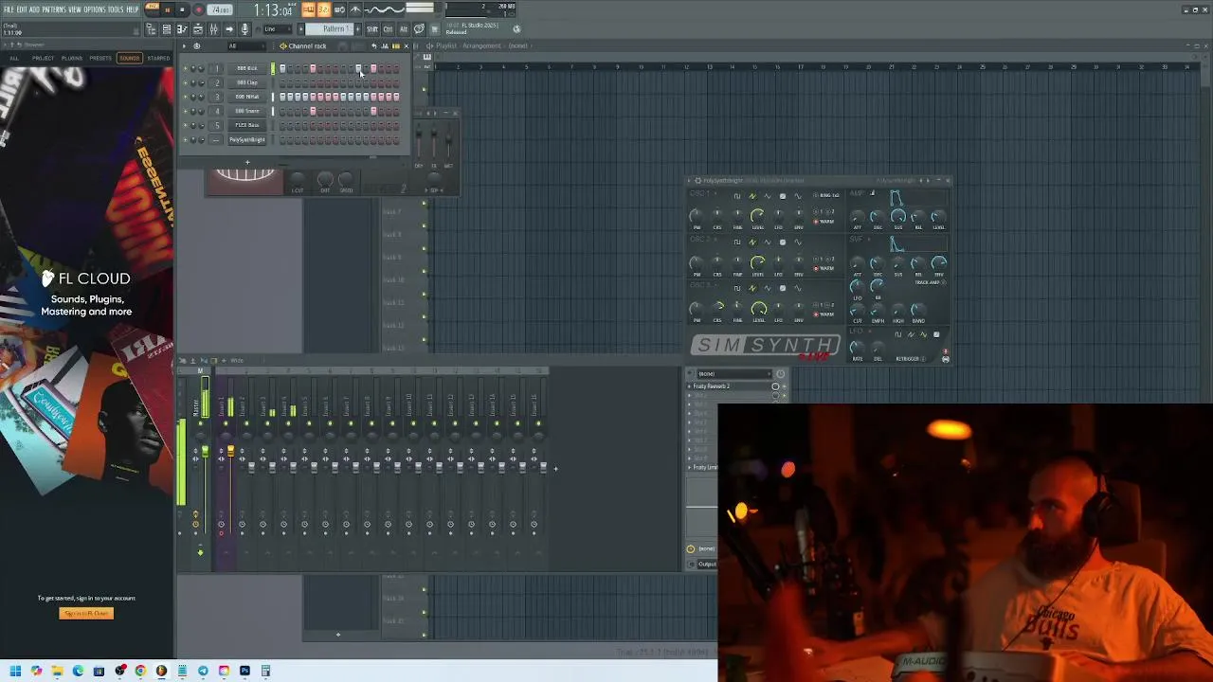Mute the 808 Kick channel
The image size is (1213, 682).
click(185, 68)
